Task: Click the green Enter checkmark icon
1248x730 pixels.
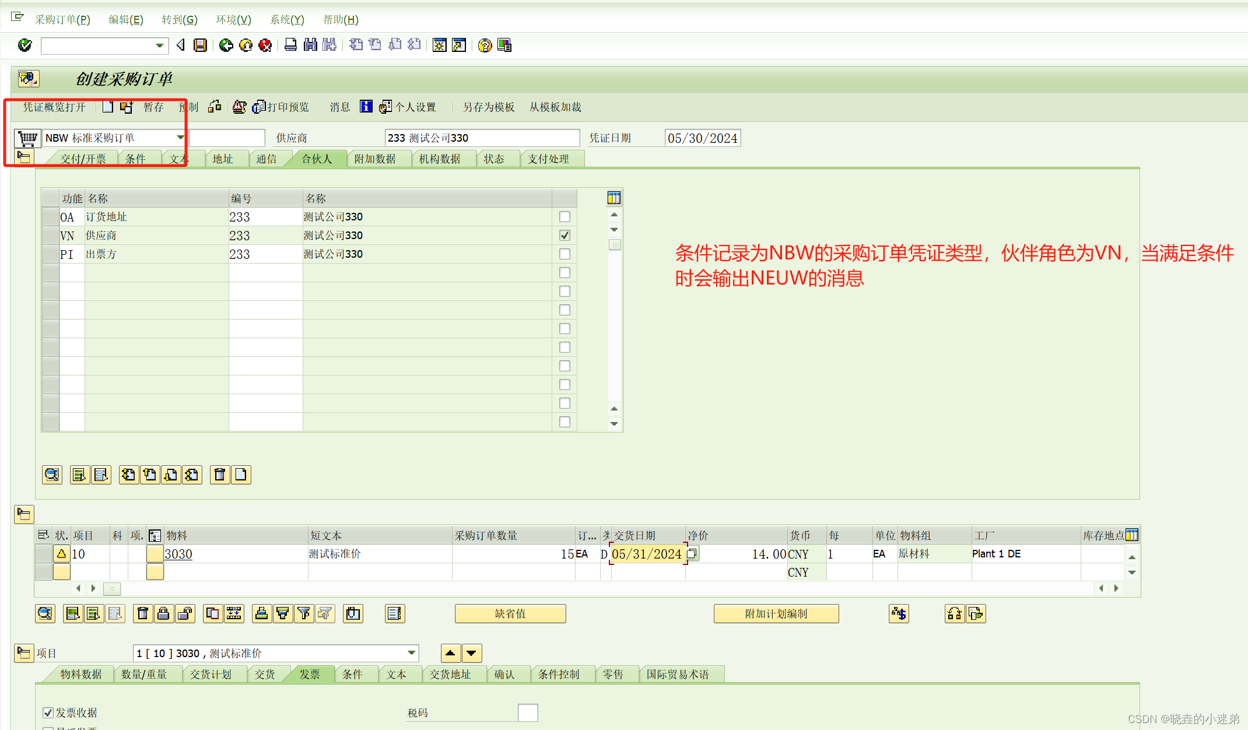Action: pos(24,45)
